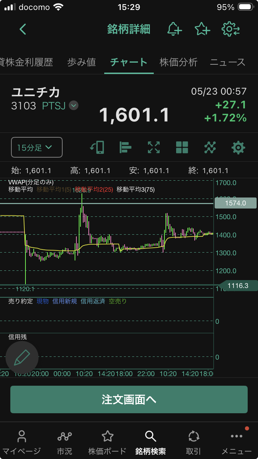Open the 15分足 timeframe dropdown
The width and height of the screenshot is (258, 459).
[37, 147]
